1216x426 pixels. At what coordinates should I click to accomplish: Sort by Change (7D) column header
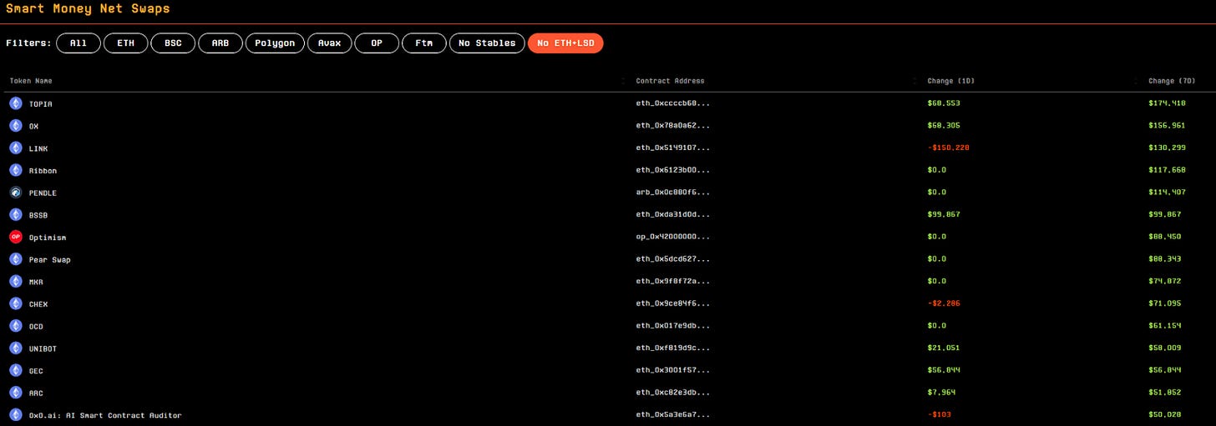[1172, 81]
